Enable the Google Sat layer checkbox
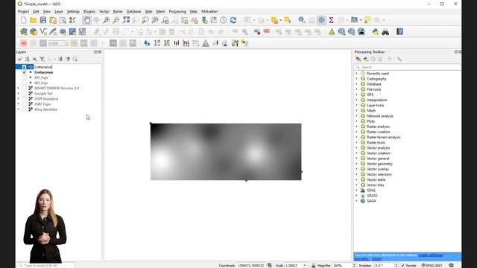The image size is (477, 268). [x=24, y=94]
